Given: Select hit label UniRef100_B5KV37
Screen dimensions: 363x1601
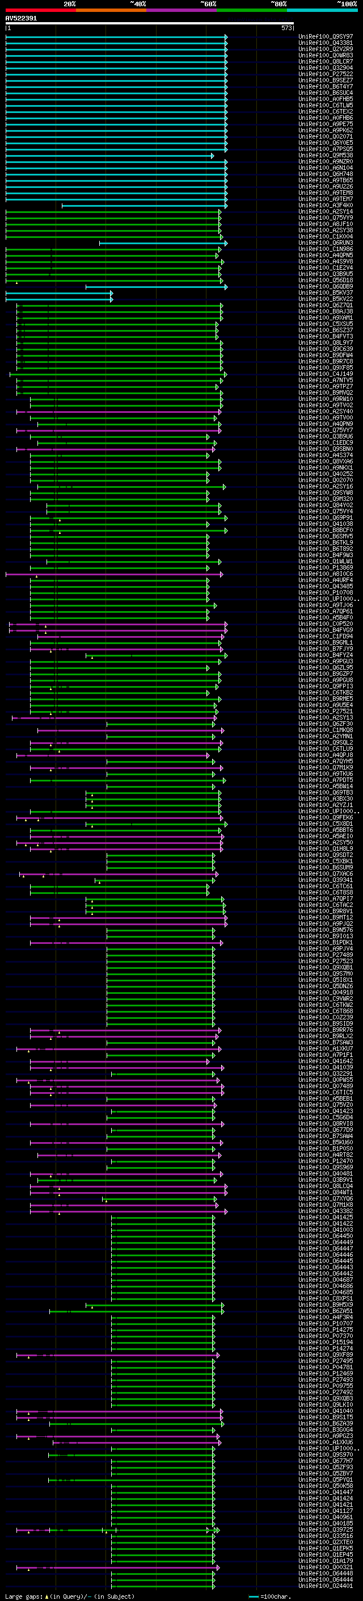Looking at the screenshot, I should (x=326, y=292).
